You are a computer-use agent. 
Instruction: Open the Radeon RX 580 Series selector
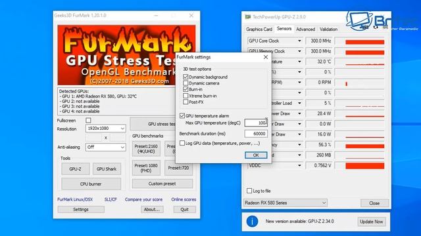coord(285,203)
